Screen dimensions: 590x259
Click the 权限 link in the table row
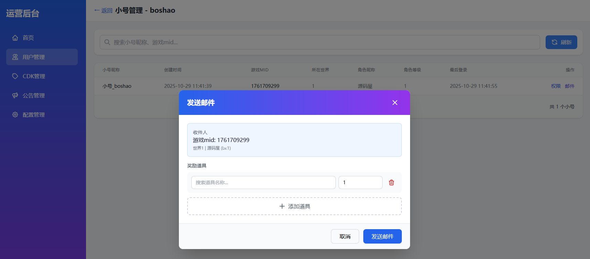[556, 86]
